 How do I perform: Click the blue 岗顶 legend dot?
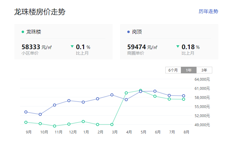click(129, 32)
